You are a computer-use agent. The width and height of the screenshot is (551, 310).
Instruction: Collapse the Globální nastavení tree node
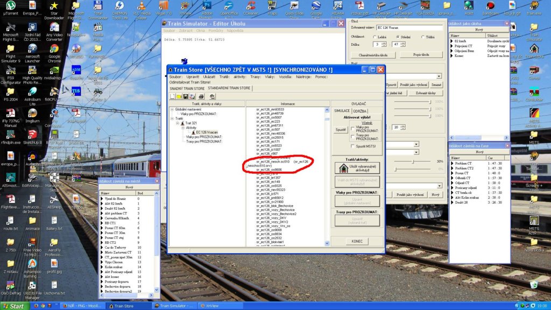pyautogui.click(x=173, y=109)
